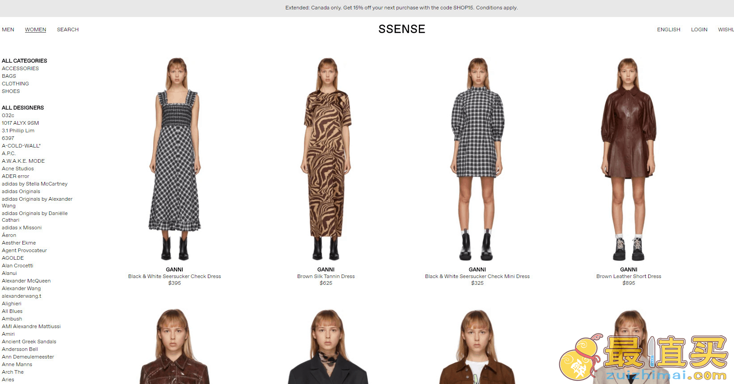Choose designer adidas Originals

[21, 191]
